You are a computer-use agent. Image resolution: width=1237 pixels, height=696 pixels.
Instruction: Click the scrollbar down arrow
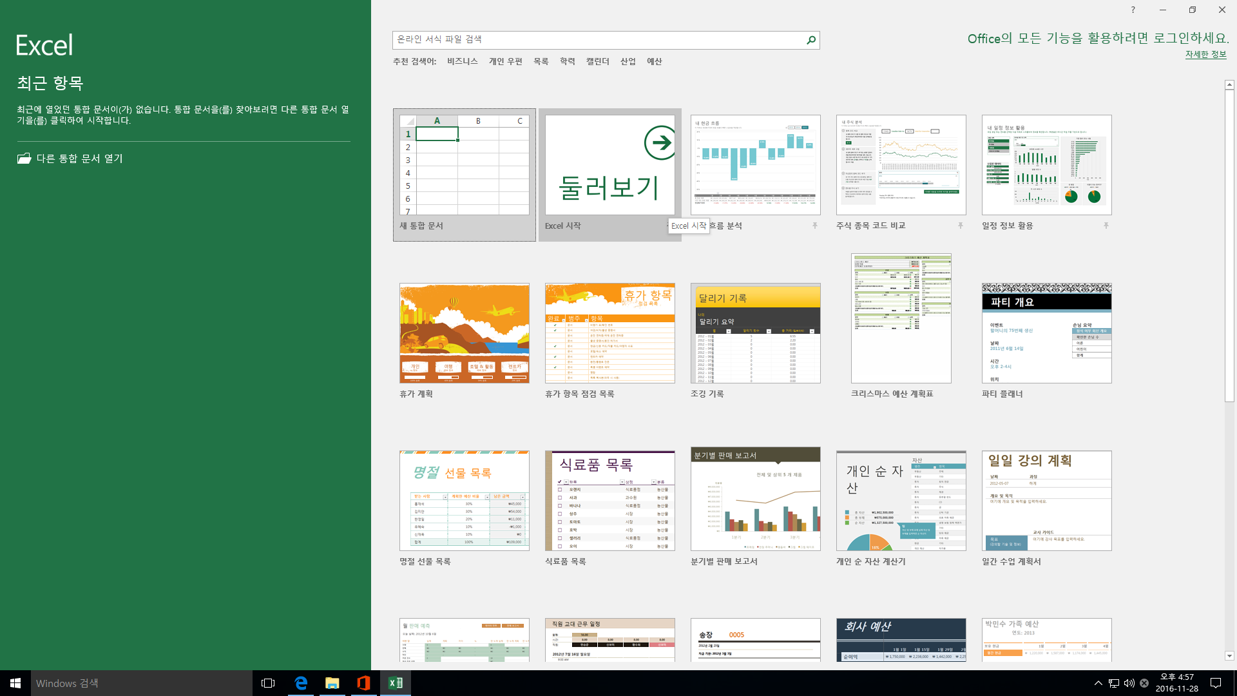(x=1229, y=656)
